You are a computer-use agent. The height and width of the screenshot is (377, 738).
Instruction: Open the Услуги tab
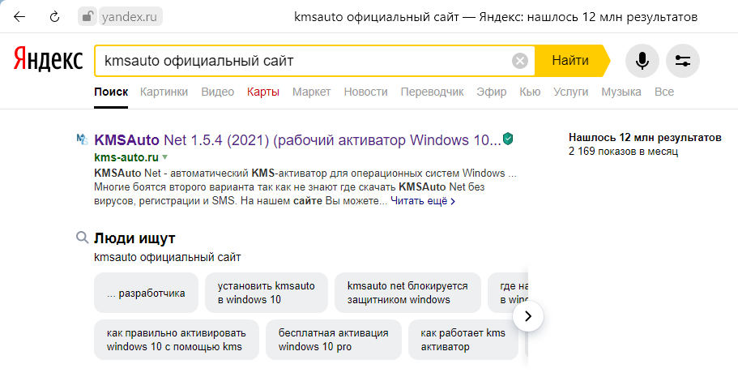[x=570, y=92]
